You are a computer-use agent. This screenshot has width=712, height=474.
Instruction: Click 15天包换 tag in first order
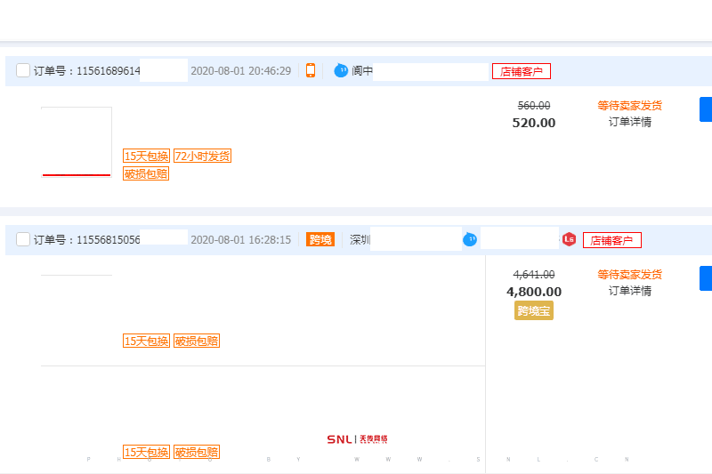pos(146,157)
